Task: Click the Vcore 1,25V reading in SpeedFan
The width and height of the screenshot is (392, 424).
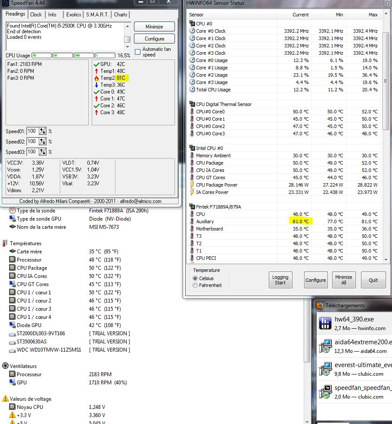Action: [x=26, y=170]
